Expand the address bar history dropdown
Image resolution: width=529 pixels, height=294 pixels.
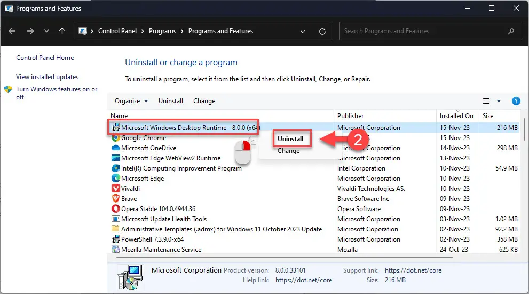pyautogui.click(x=303, y=32)
